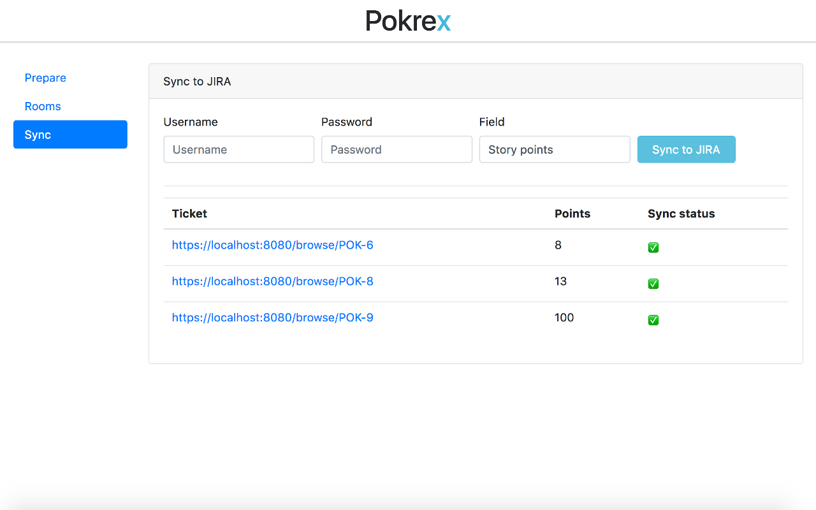Click the Pokrex logo title
This screenshot has height=510, width=816.
point(408,21)
